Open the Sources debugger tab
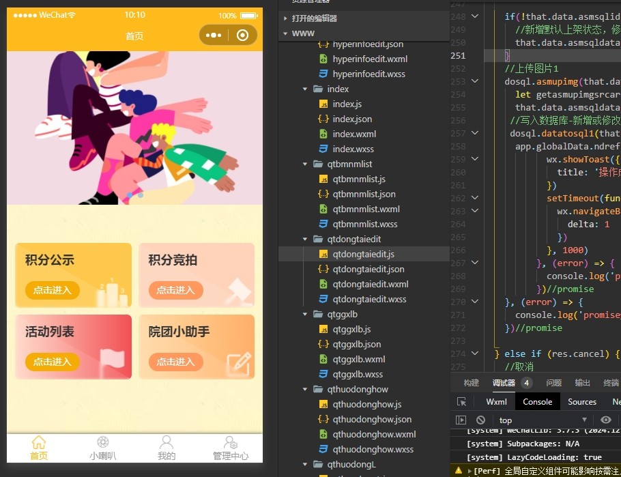The image size is (621, 477). pos(582,402)
